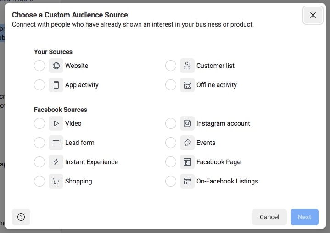Select the Lead form radio button

click(39, 143)
